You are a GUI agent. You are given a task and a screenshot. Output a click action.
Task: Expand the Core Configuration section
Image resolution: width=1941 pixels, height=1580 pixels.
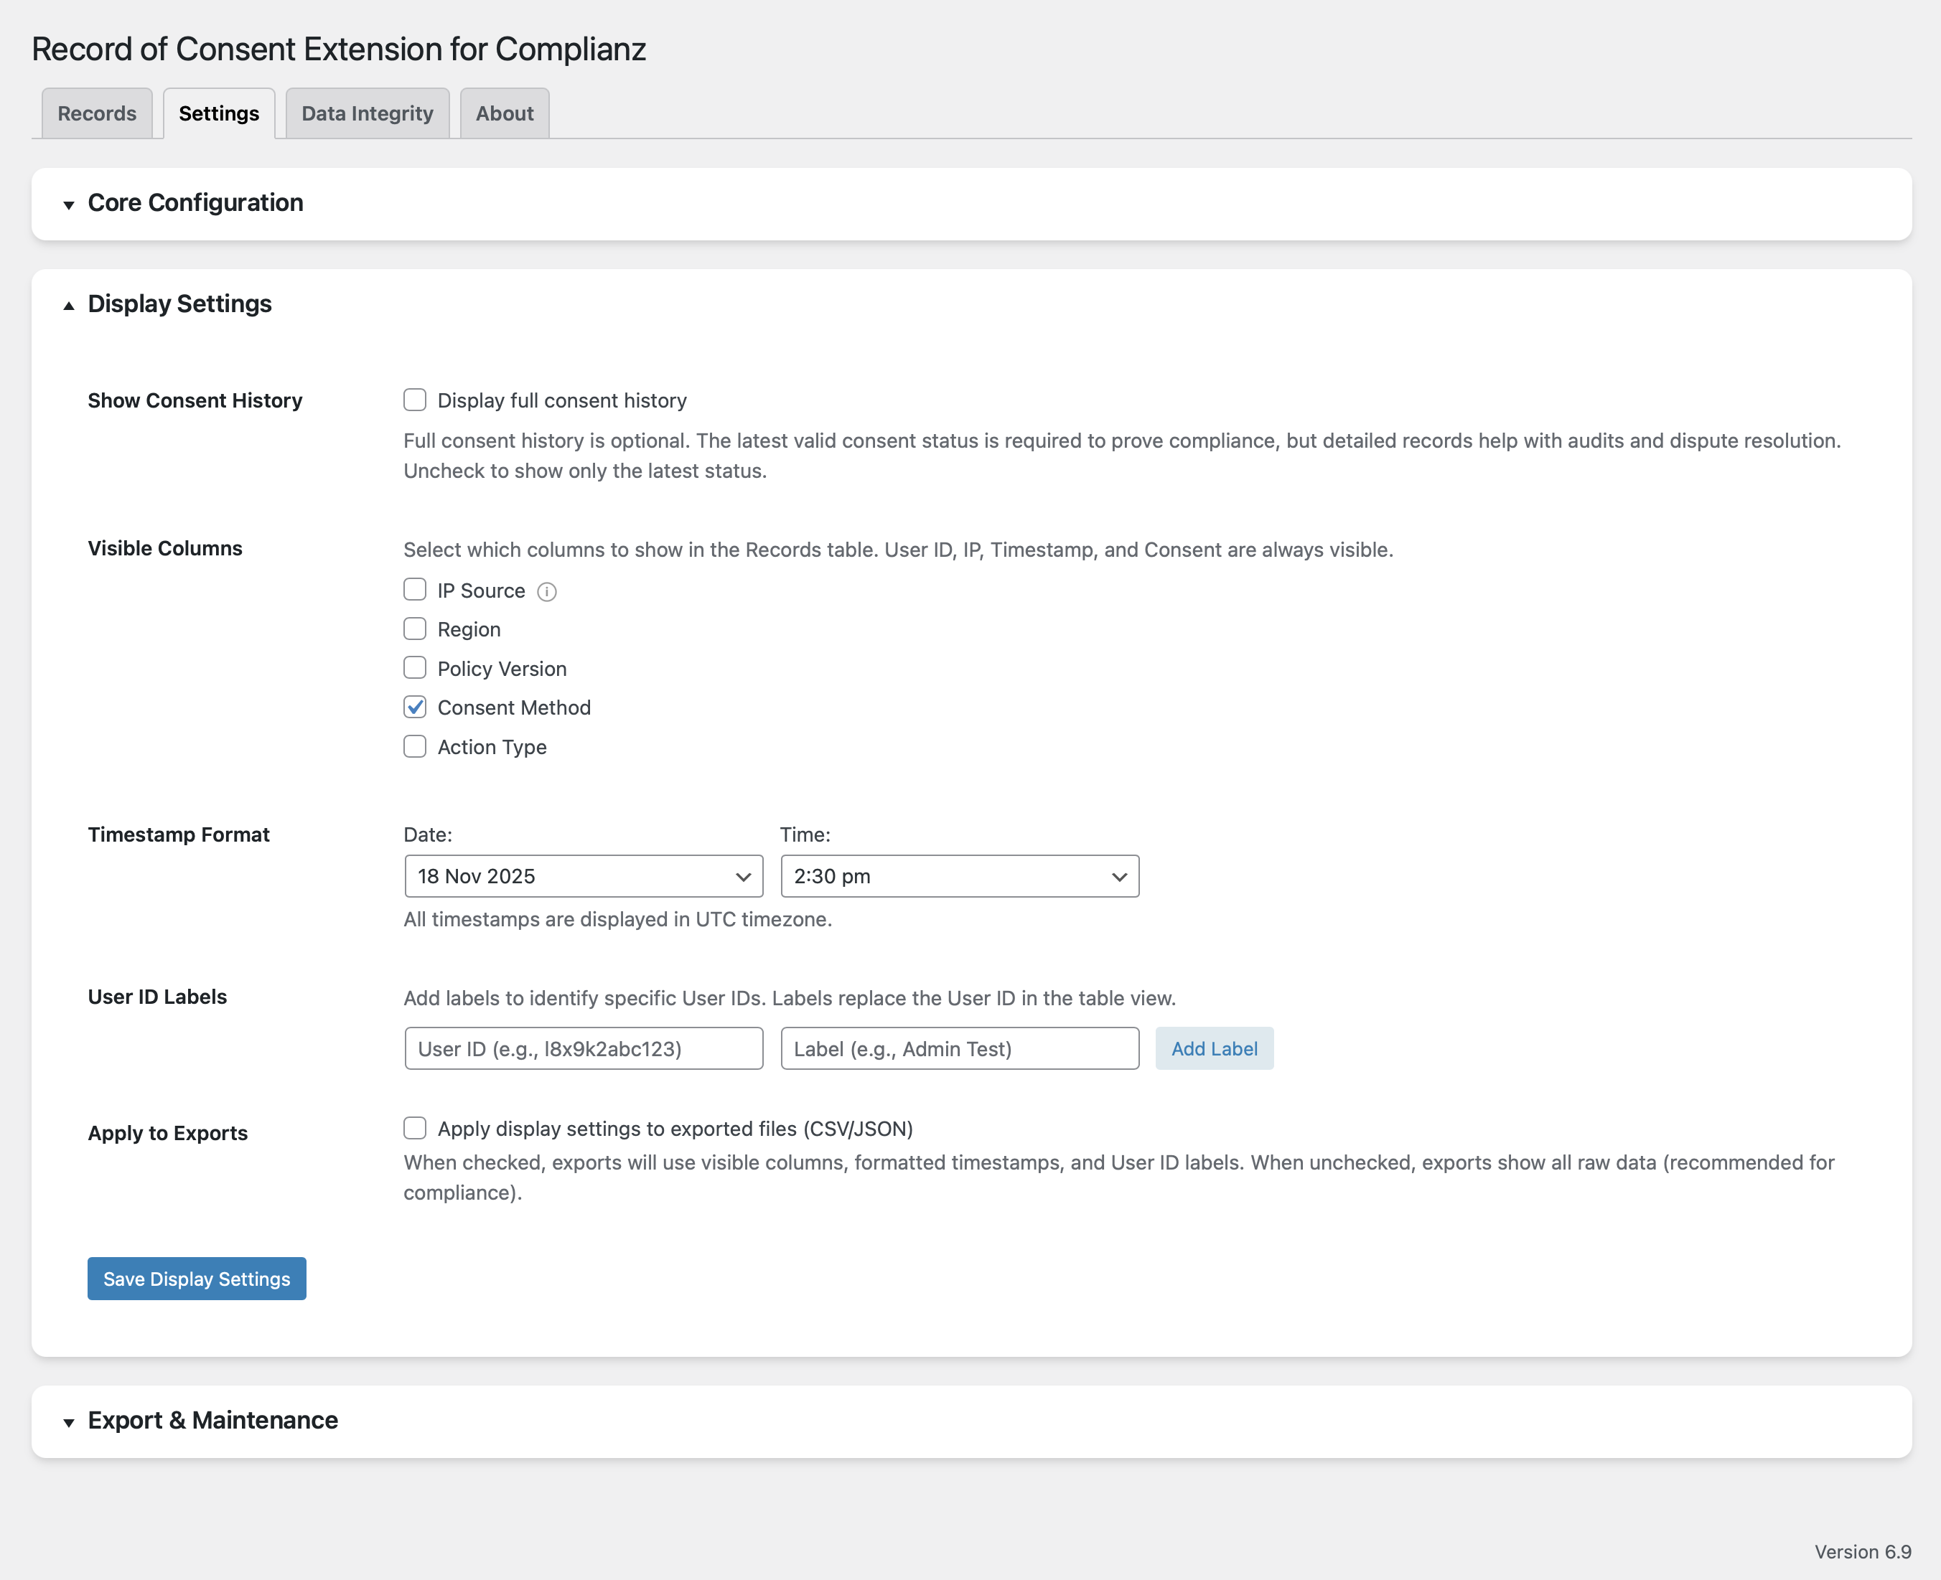click(195, 203)
